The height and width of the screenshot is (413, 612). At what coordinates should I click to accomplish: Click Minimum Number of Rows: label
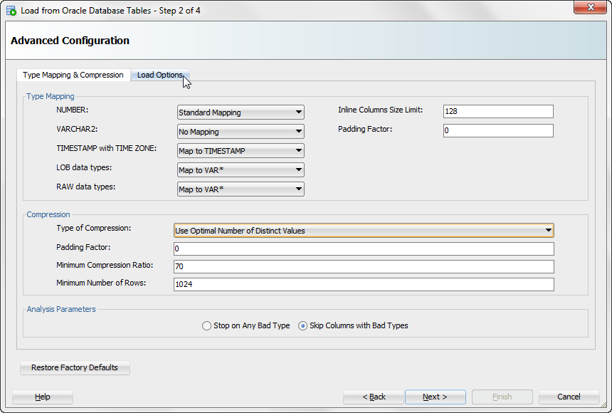[101, 283]
